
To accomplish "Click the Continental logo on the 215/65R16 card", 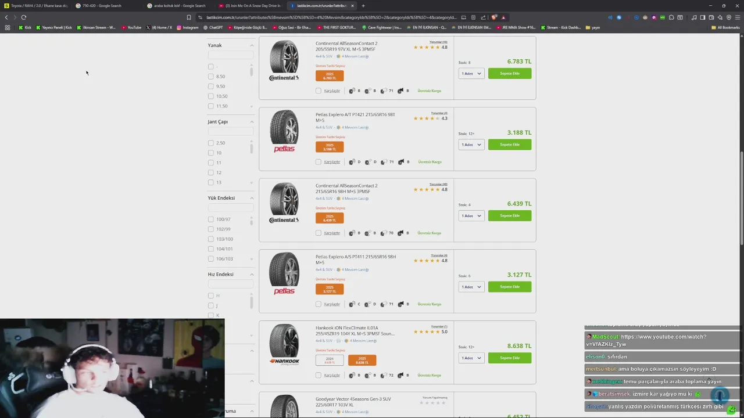I will pos(284,220).
